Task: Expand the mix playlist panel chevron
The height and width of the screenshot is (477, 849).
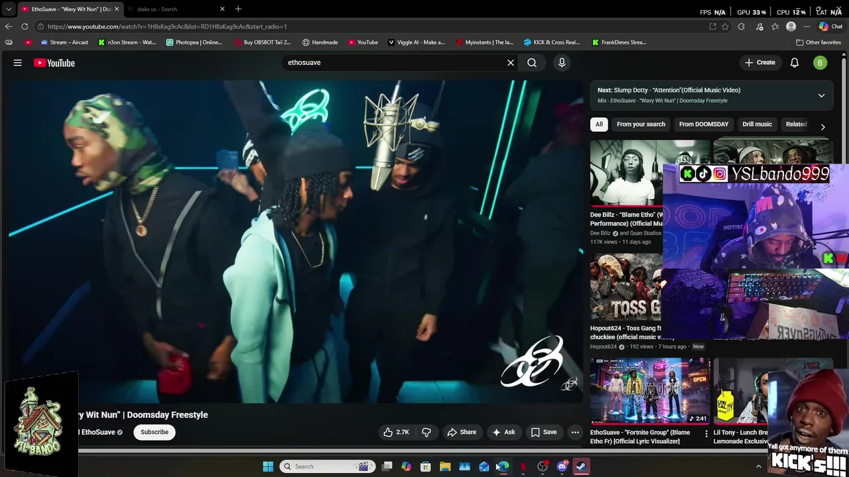Action: point(821,95)
